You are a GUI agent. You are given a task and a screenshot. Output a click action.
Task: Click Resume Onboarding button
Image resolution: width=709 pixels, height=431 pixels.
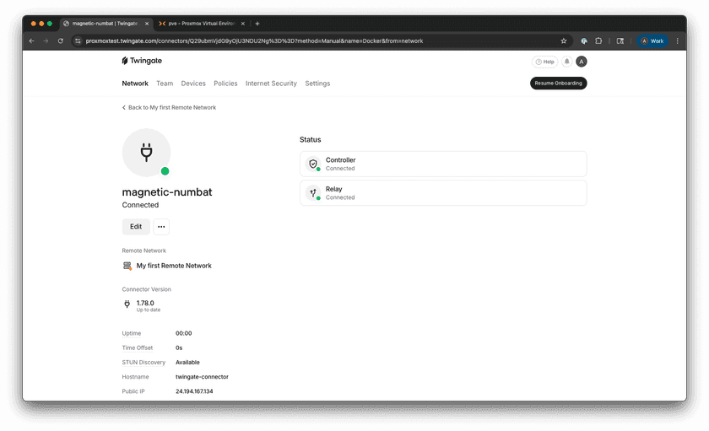[x=558, y=84]
